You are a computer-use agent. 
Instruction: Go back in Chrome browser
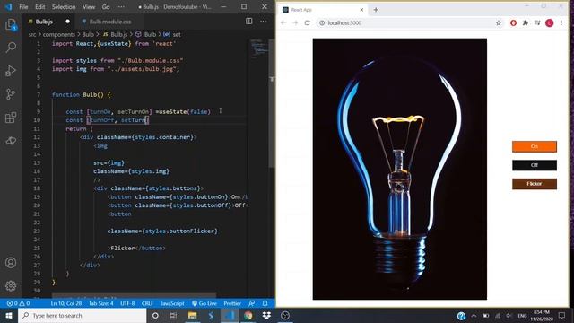tap(283, 22)
